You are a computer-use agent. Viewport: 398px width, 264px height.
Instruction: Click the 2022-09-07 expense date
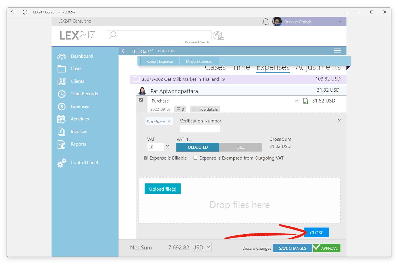(160, 109)
